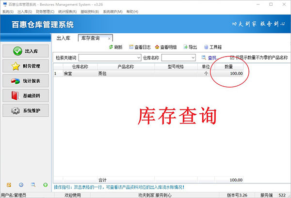Open 系统维护 gear sidebar button

(x=25, y=111)
